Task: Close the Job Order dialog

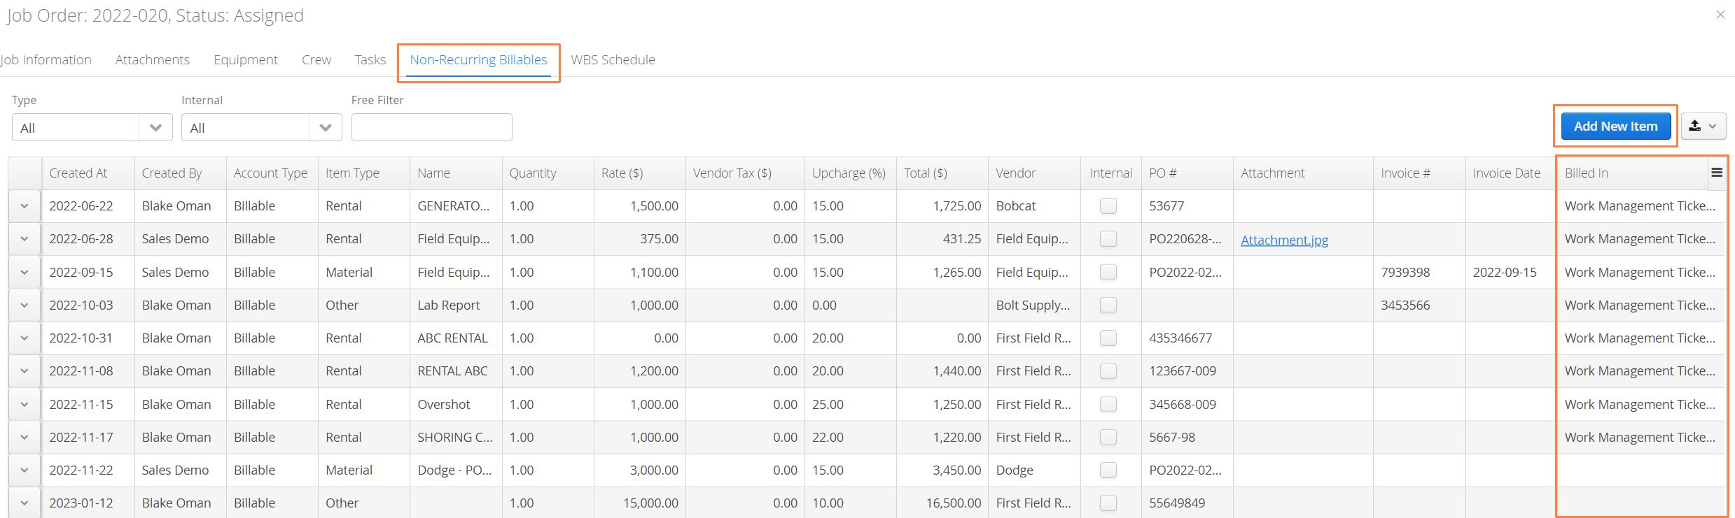Action: [x=1720, y=15]
